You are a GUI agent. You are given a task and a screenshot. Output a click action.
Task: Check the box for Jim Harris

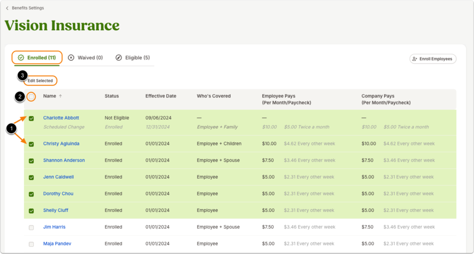pos(31,228)
